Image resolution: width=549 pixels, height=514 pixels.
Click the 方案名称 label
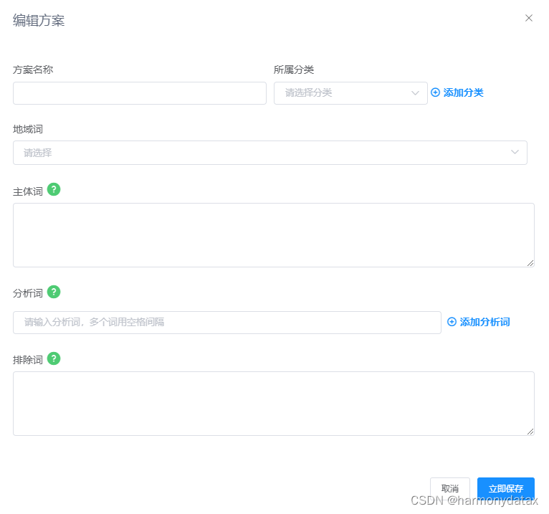coord(33,70)
